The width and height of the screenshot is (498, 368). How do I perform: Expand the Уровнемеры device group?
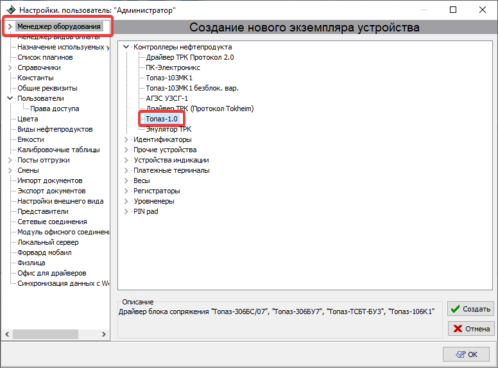pyautogui.click(x=126, y=201)
